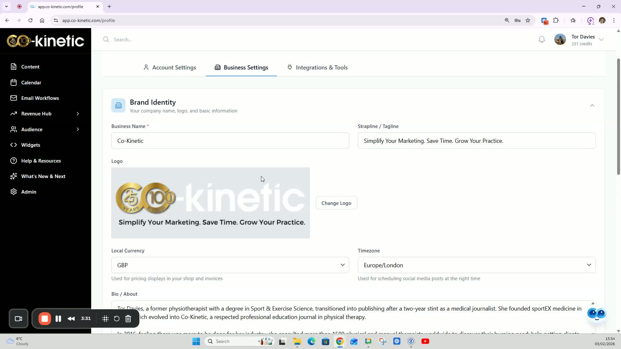The height and width of the screenshot is (349, 621).
Task: Click the browser address bar URL
Action: (88, 20)
